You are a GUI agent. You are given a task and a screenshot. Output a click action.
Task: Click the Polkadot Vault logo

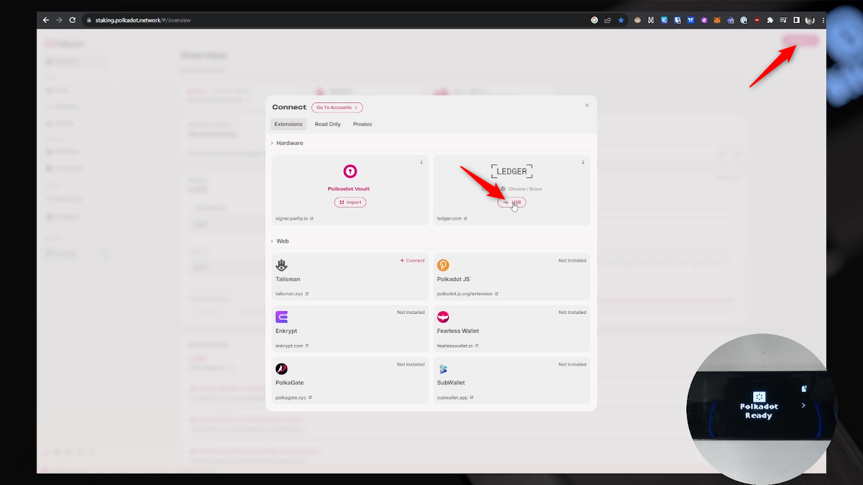[350, 171]
